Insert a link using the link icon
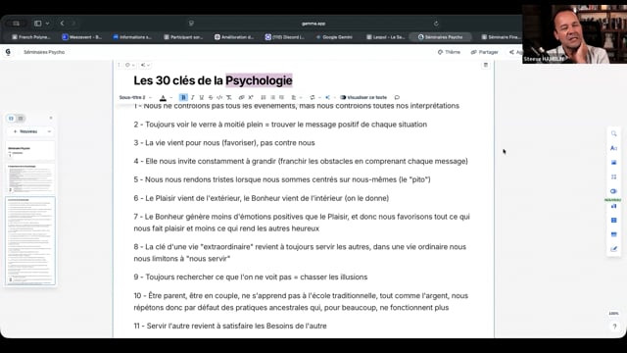The width and height of the screenshot is (627, 353). coord(242,97)
